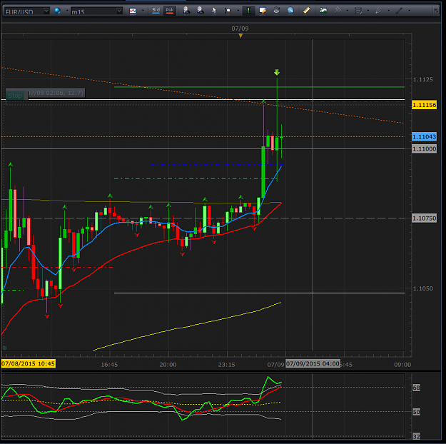Click the eye icon in toolbar
Image resolution: width=446 pixels, height=444 pixels.
coord(276,11)
